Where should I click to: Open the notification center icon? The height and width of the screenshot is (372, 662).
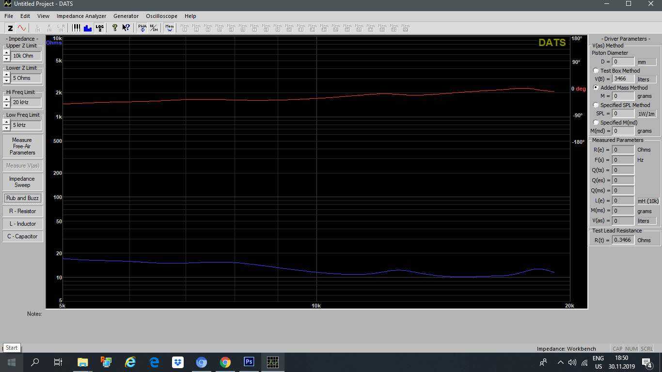[x=646, y=362]
